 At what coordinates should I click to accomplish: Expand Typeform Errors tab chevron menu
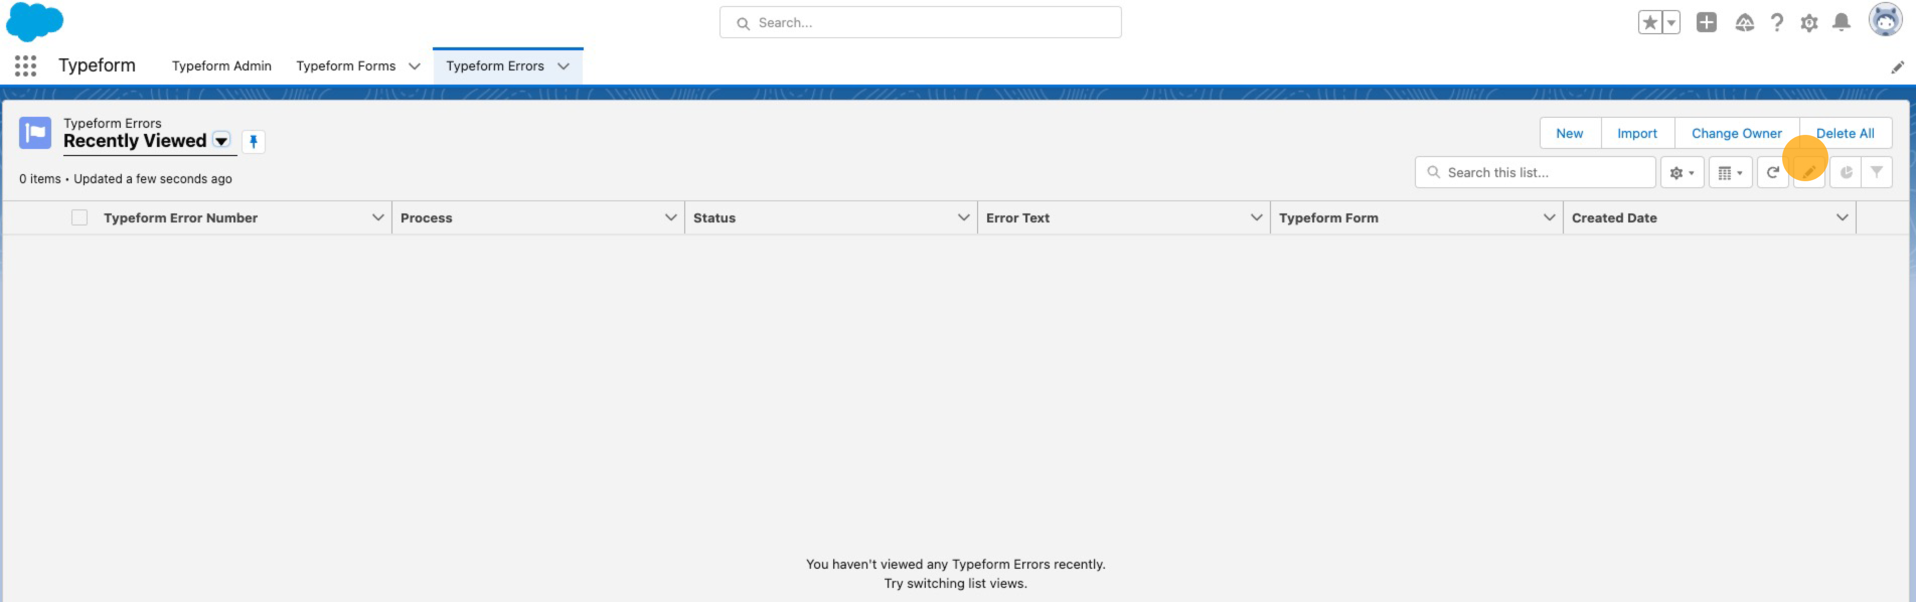[563, 66]
